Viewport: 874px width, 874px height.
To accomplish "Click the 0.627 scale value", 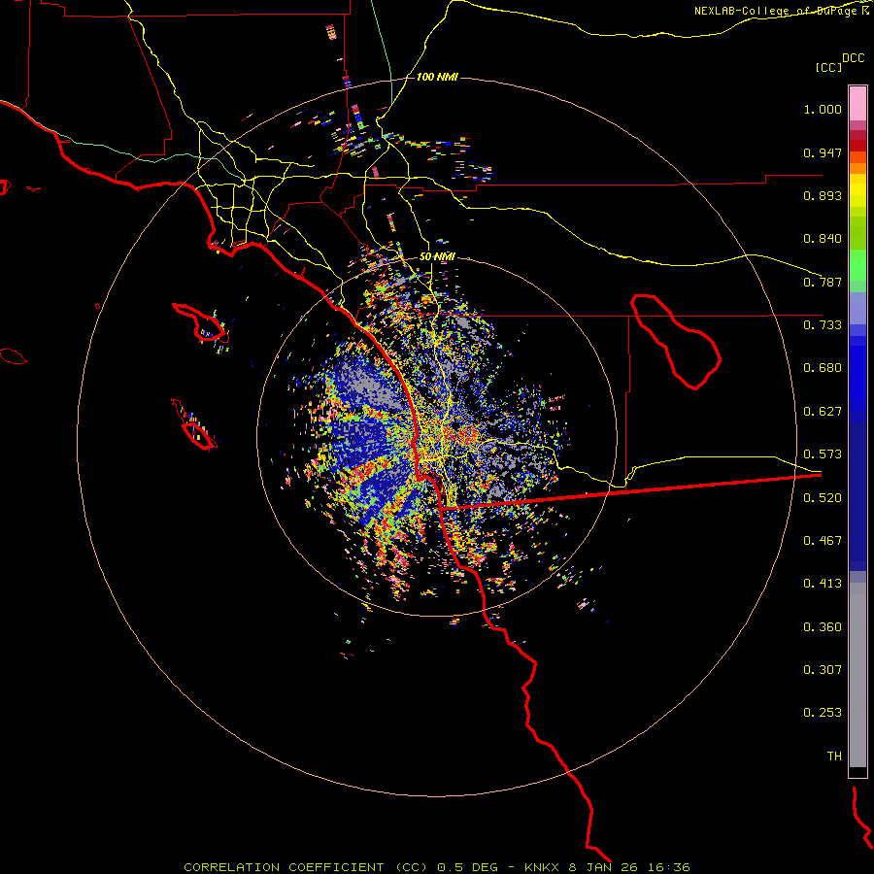I will coord(823,412).
